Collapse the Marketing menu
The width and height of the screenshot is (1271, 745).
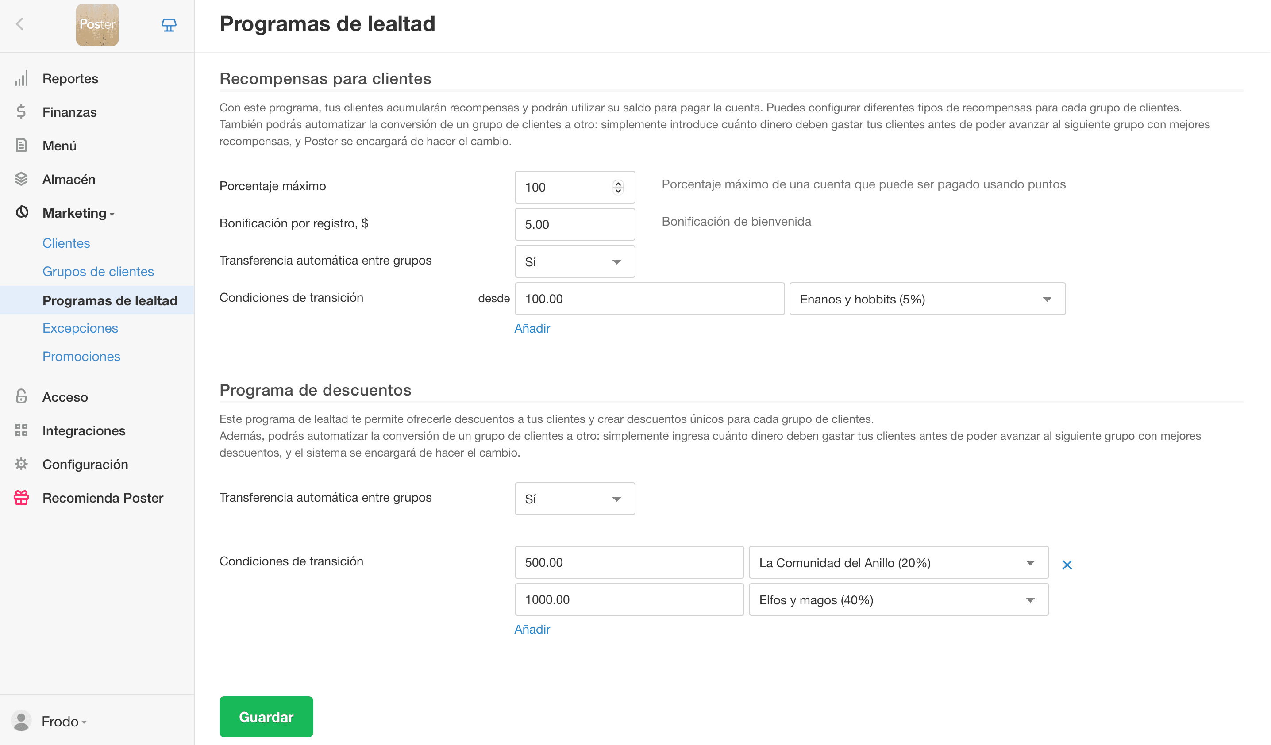[x=78, y=213]
